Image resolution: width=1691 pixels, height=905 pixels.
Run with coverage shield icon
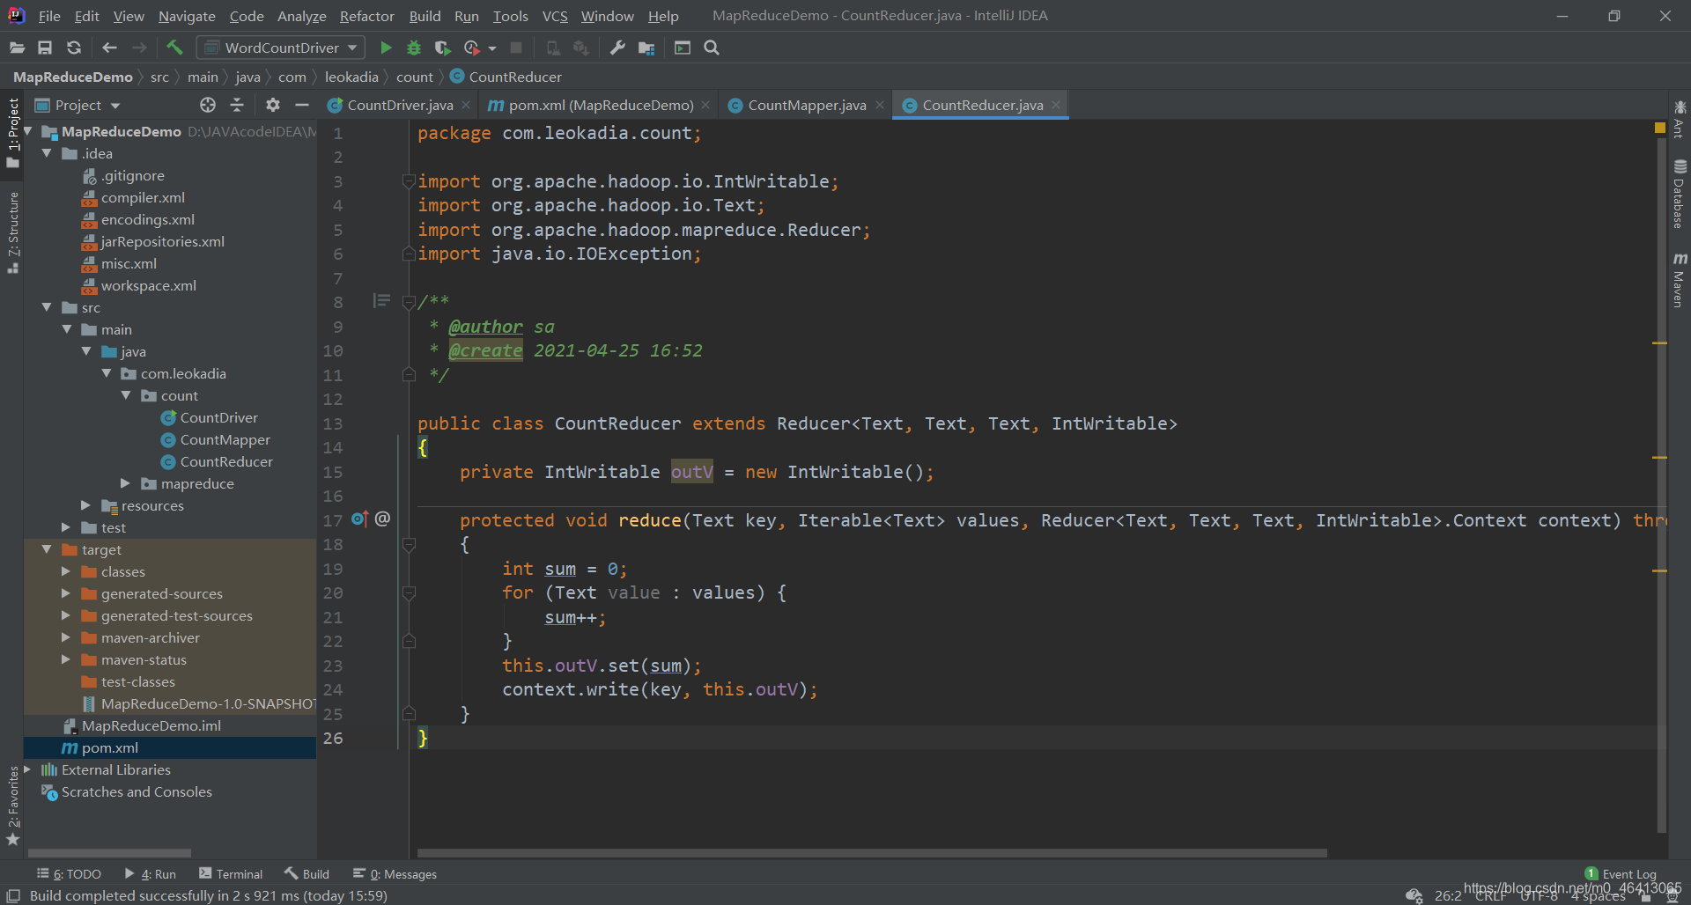click(442, 48)
